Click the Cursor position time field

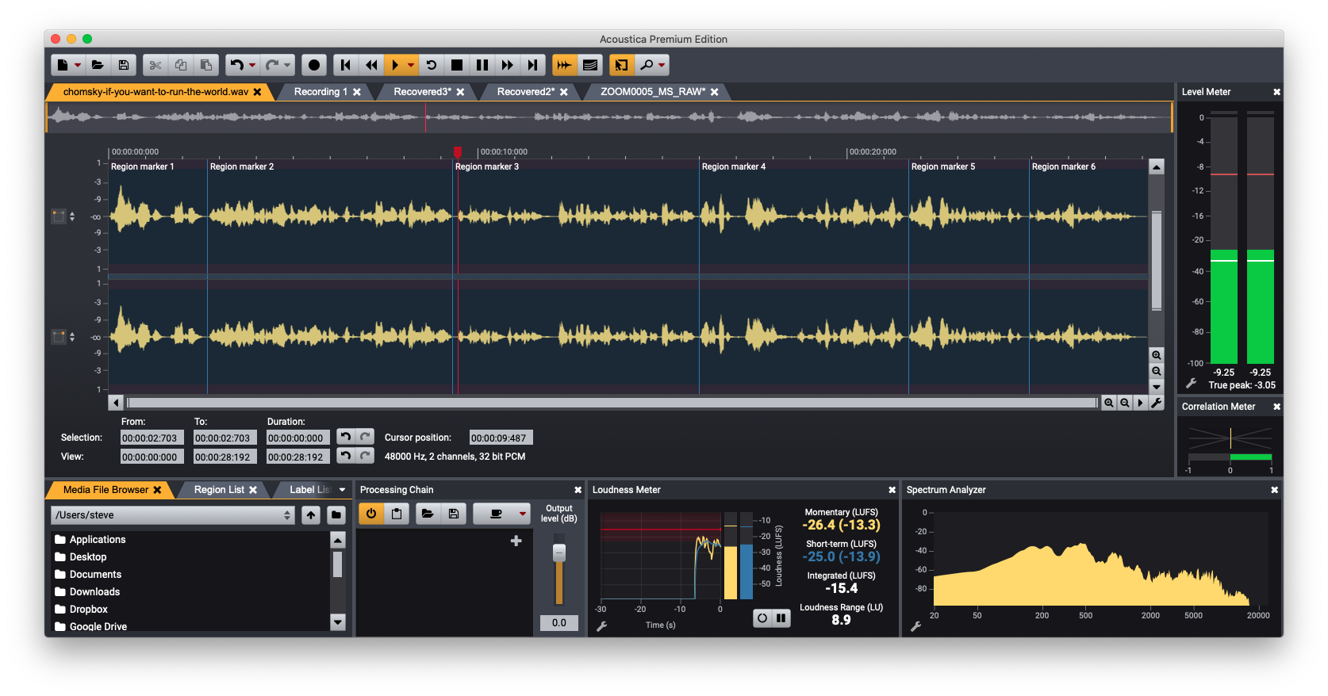[x=500, y=438]
